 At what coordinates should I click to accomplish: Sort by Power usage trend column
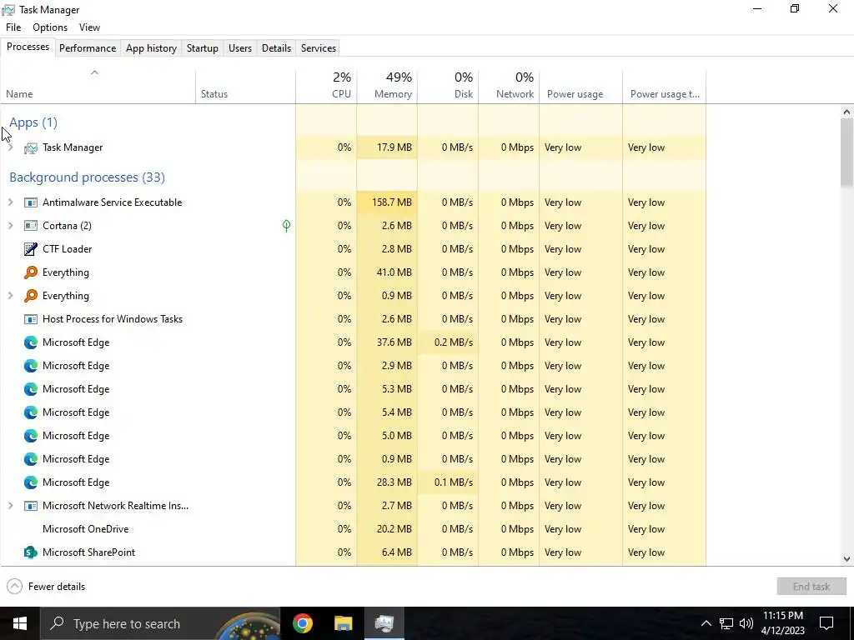[x=665, y=87]
